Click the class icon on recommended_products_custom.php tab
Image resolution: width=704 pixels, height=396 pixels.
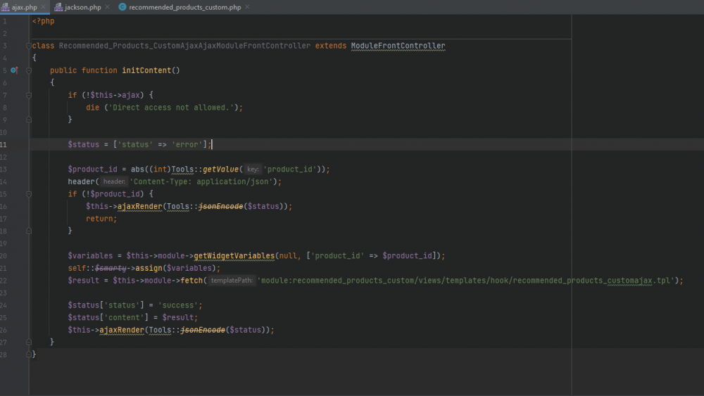tap(122, 7)
